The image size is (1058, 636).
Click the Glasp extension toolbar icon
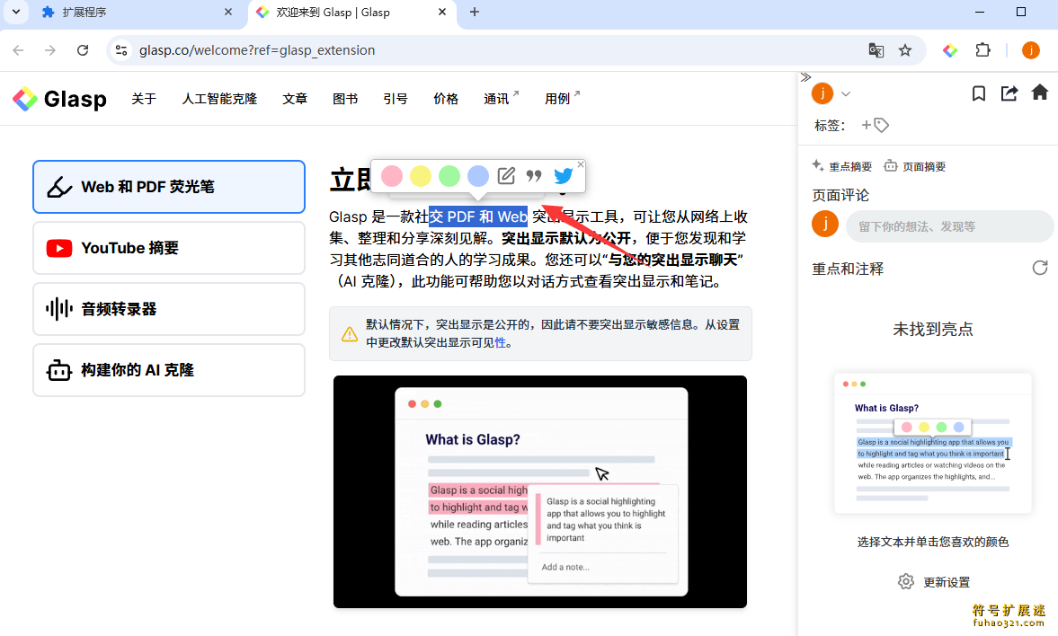pyautogui.click(x=950, y=50)
